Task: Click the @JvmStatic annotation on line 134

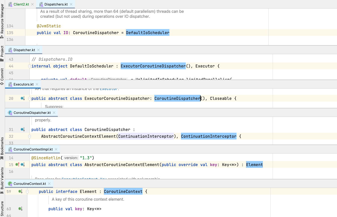Action: click(x=49, y=26)
